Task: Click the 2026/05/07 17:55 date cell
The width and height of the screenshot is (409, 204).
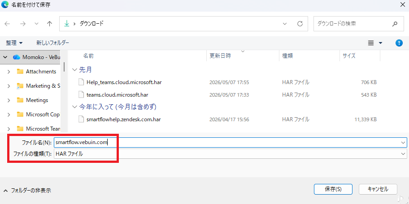Action: point(229,82)
